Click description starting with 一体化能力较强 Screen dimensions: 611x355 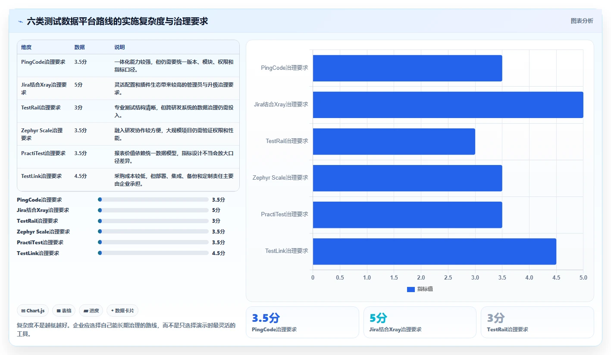tap(174, 65)
